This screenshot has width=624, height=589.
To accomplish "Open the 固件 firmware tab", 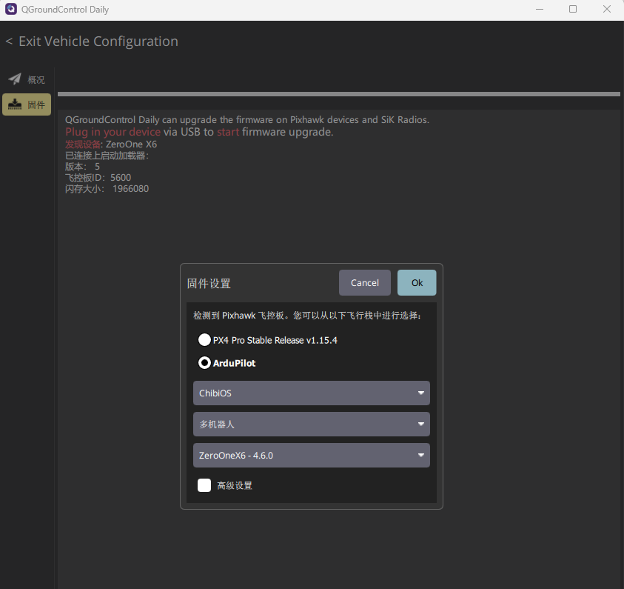I will [x=27, y=104].
